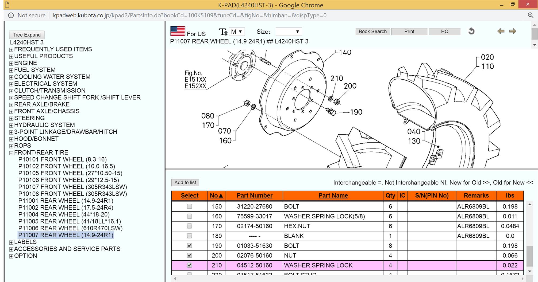Expand the STEERING tree node

(x=11, y=119)
